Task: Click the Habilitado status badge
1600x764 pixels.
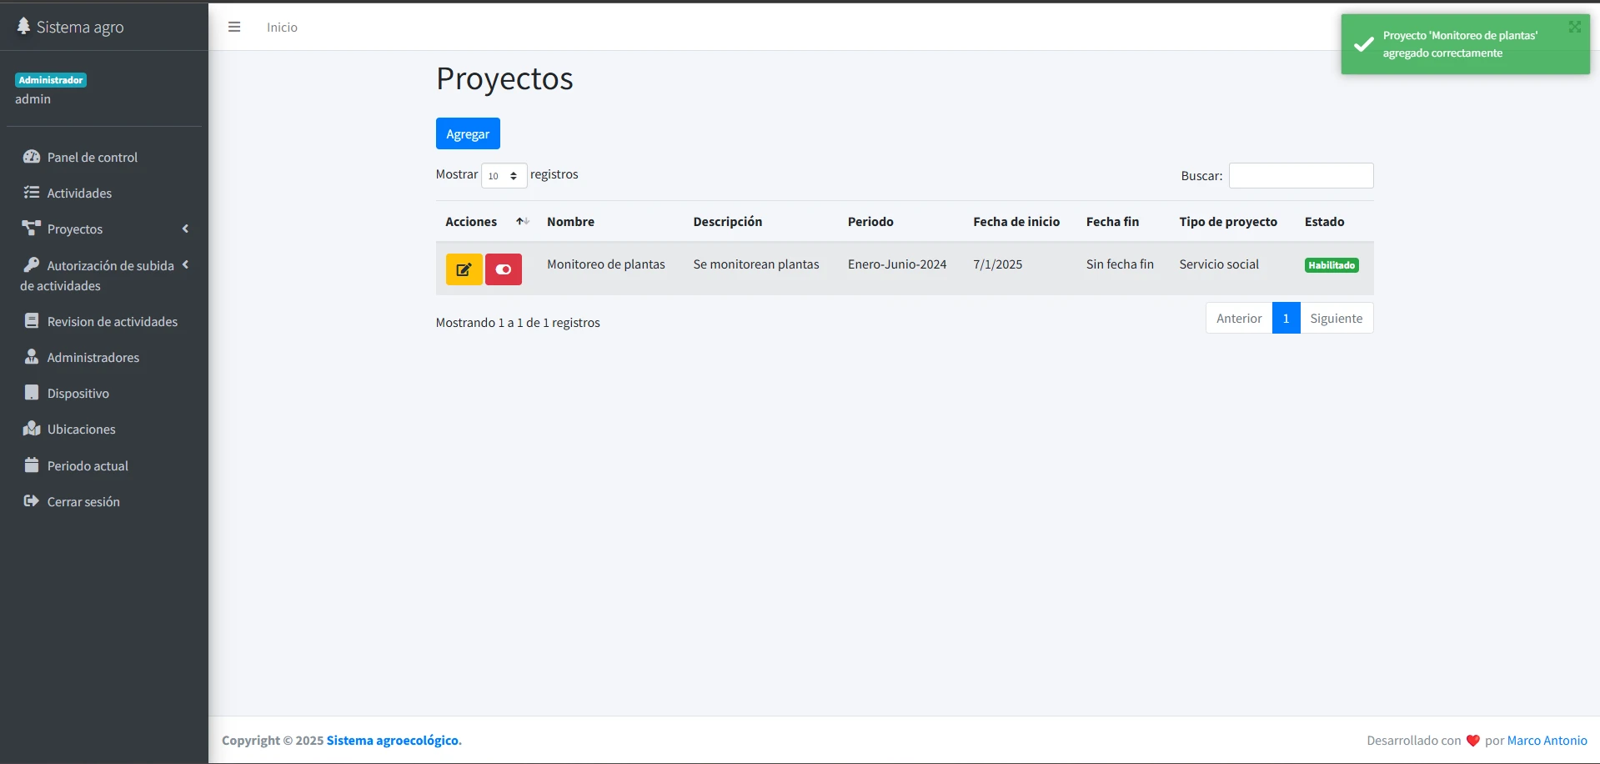Action: 1332,265
